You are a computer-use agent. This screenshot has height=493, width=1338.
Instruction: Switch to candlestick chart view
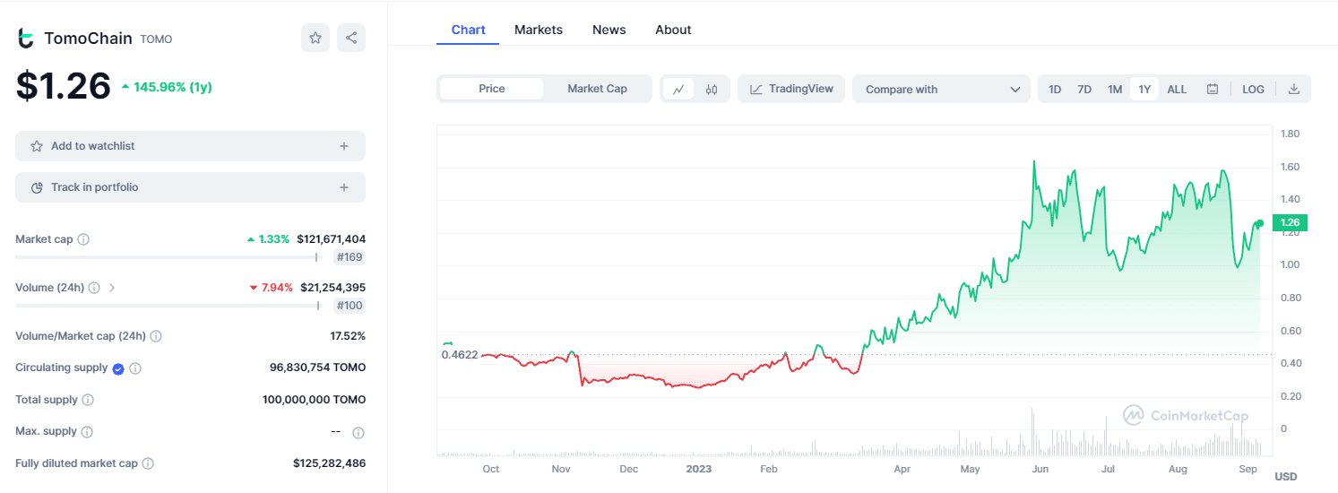pyautogui.click(x=712, y=89)
